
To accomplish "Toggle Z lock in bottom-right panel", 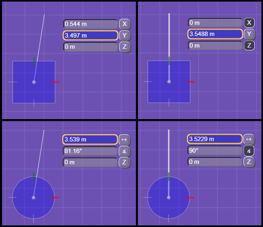I will click(x=249, y=162).
